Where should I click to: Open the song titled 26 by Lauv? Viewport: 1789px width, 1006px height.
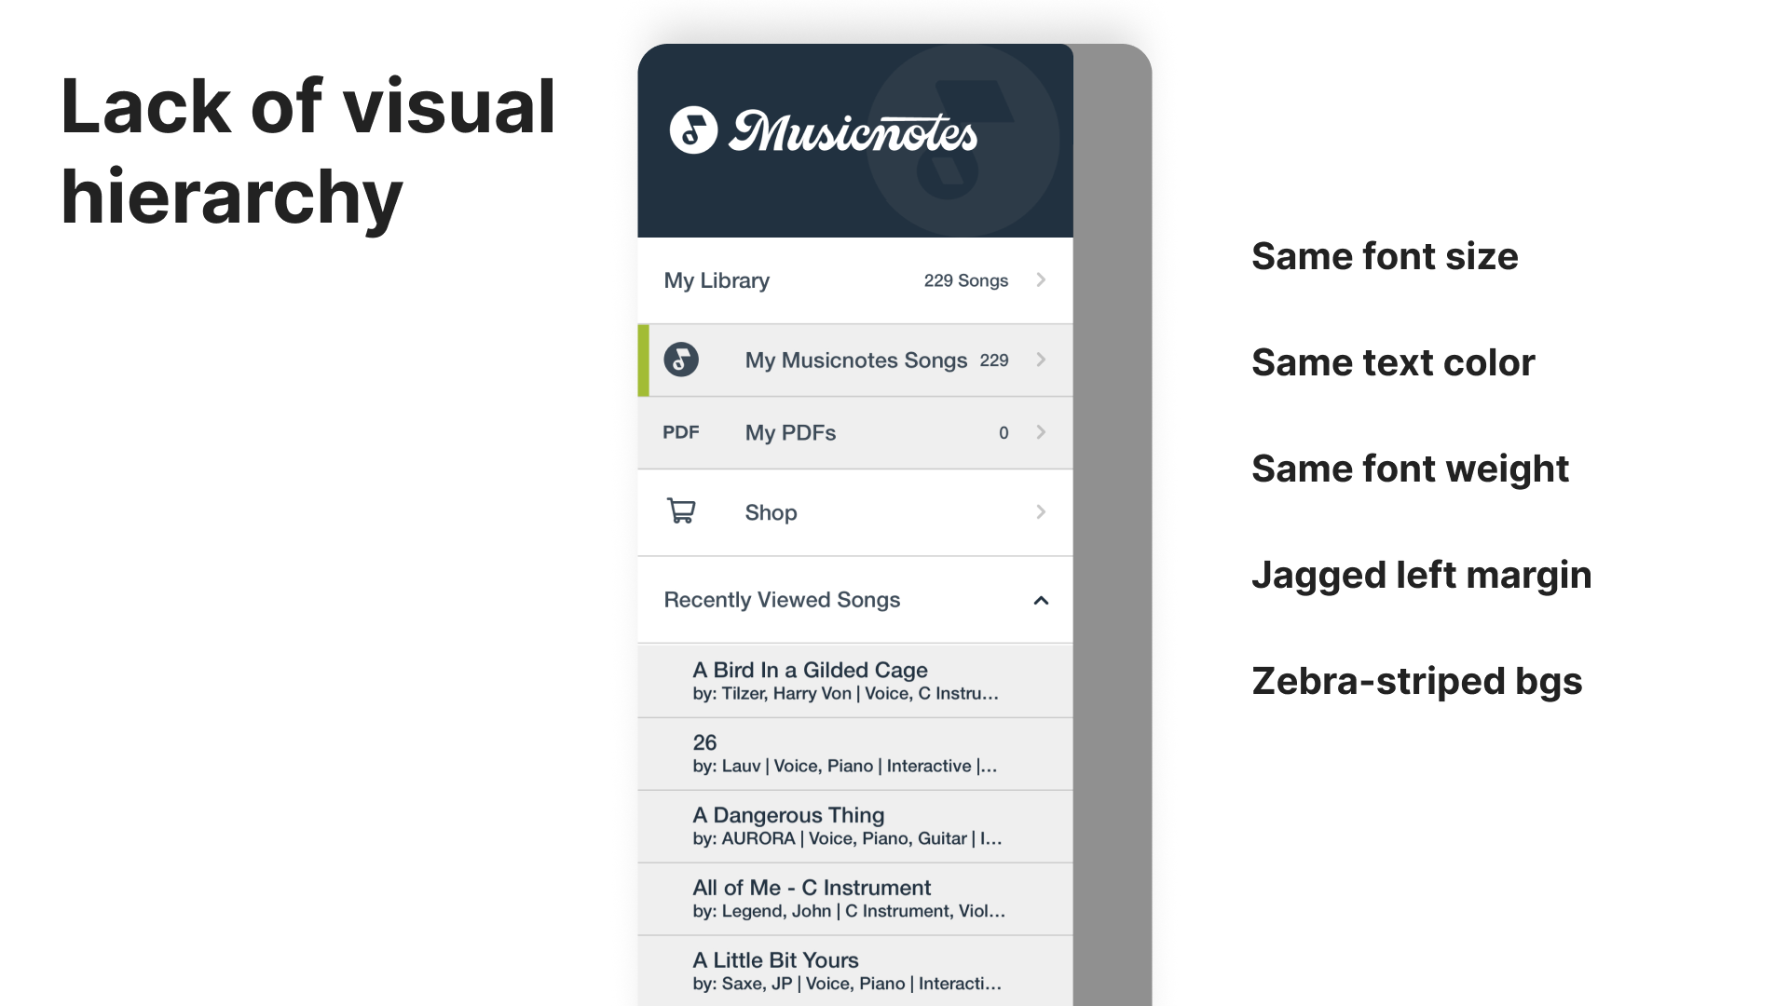(705, 743)
